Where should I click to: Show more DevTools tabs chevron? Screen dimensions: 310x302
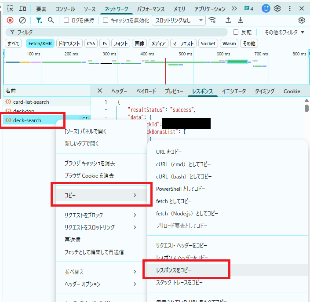pos(234,8)
